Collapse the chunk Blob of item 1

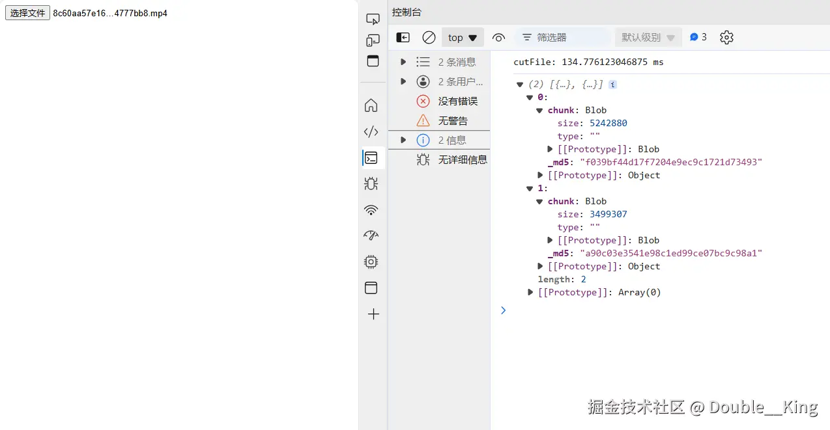tap(540, 202)
